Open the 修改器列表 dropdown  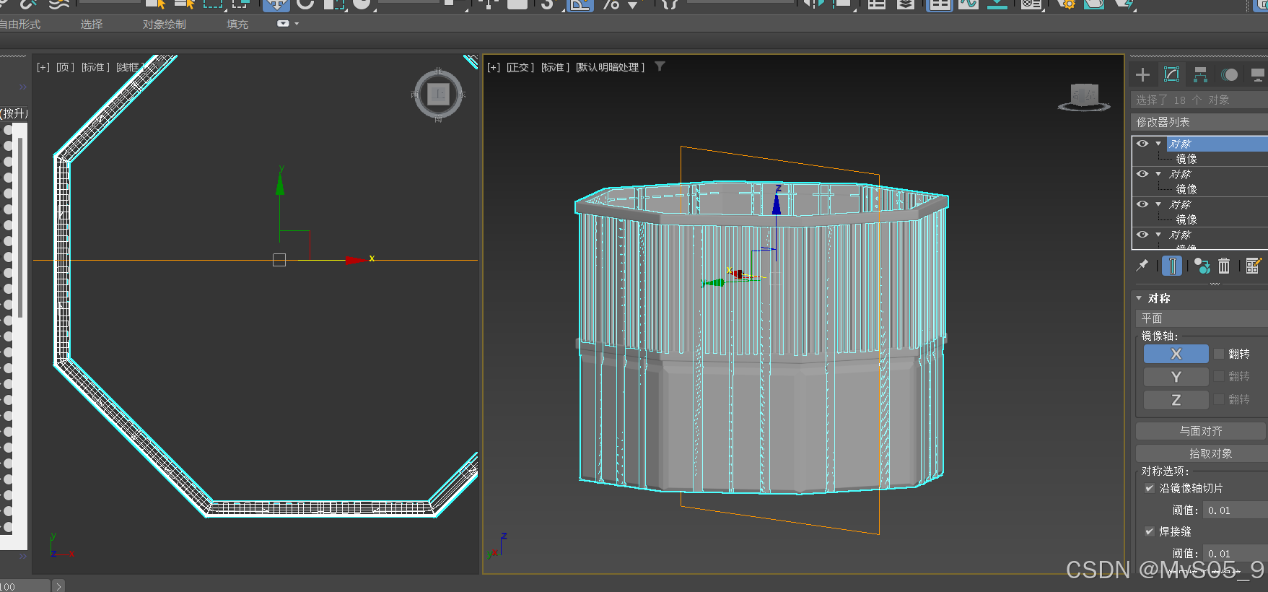coord(1198,122)
